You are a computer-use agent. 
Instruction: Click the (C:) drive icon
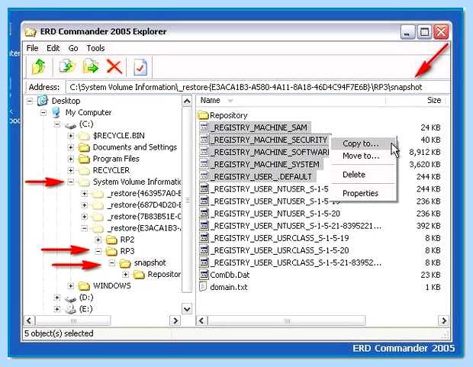tap(70, 124)
